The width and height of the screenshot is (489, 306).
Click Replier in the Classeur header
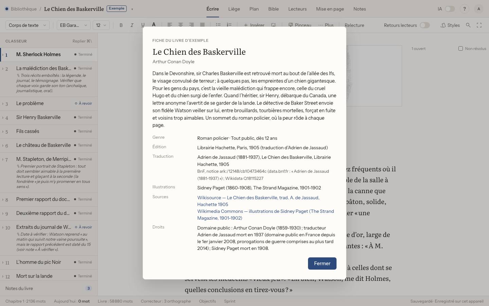pos(82,41)
